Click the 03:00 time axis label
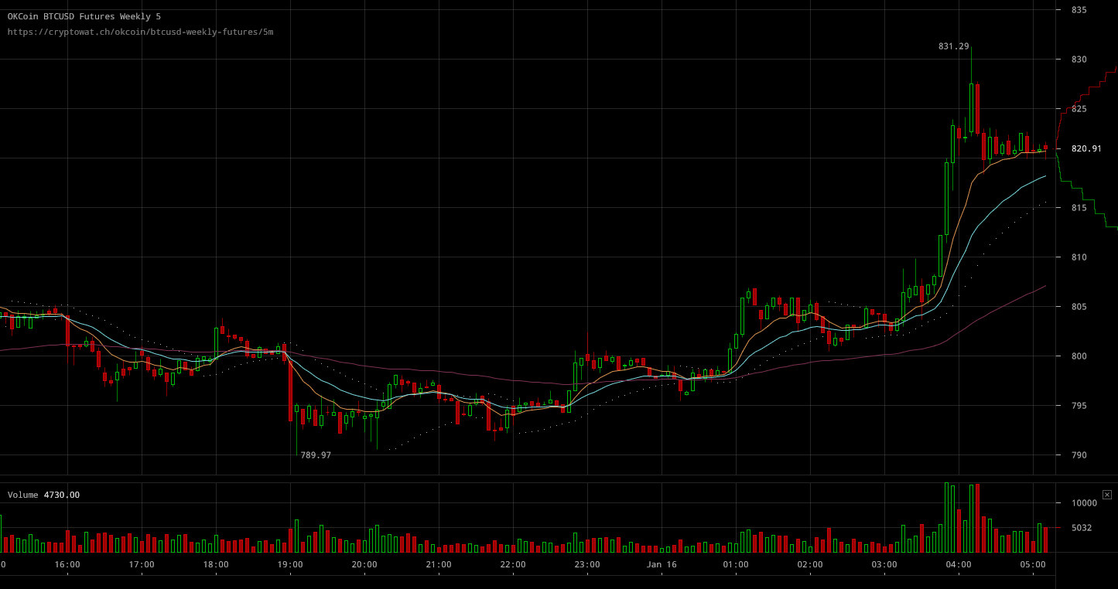This screenshot has width=1118, height=589. click(x=884, y=565)
